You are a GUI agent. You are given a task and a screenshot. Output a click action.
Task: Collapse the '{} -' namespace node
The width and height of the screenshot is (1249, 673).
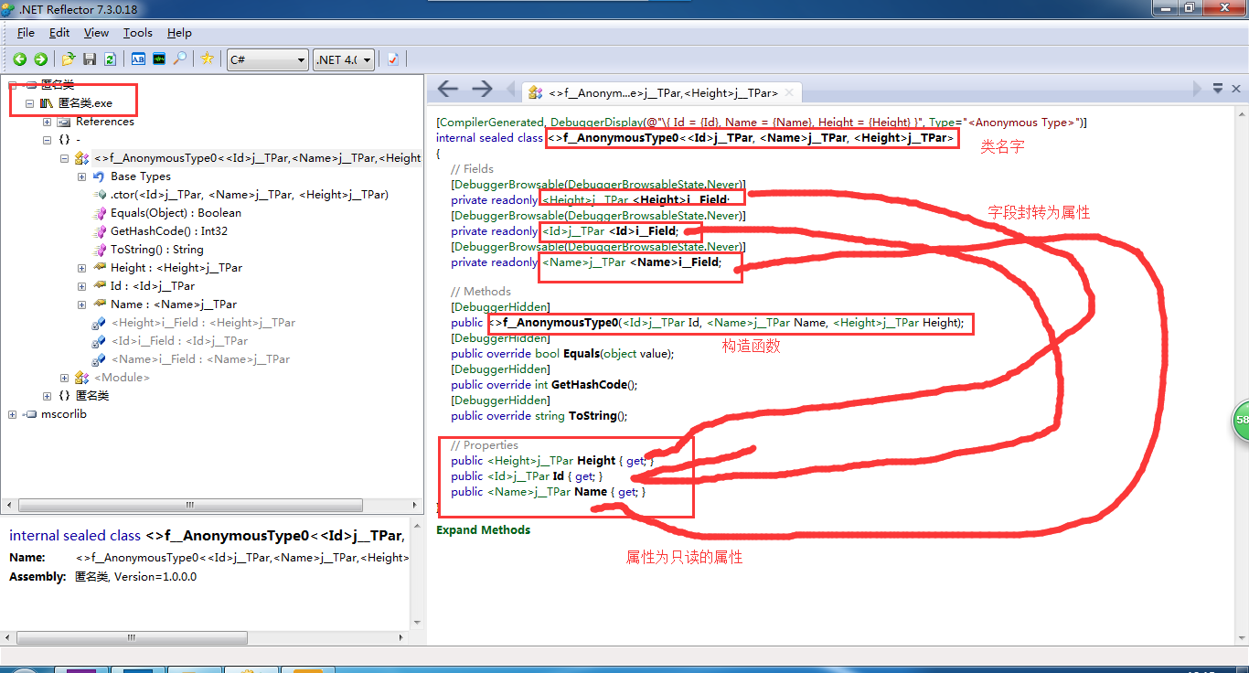click(x=48, y=140)
